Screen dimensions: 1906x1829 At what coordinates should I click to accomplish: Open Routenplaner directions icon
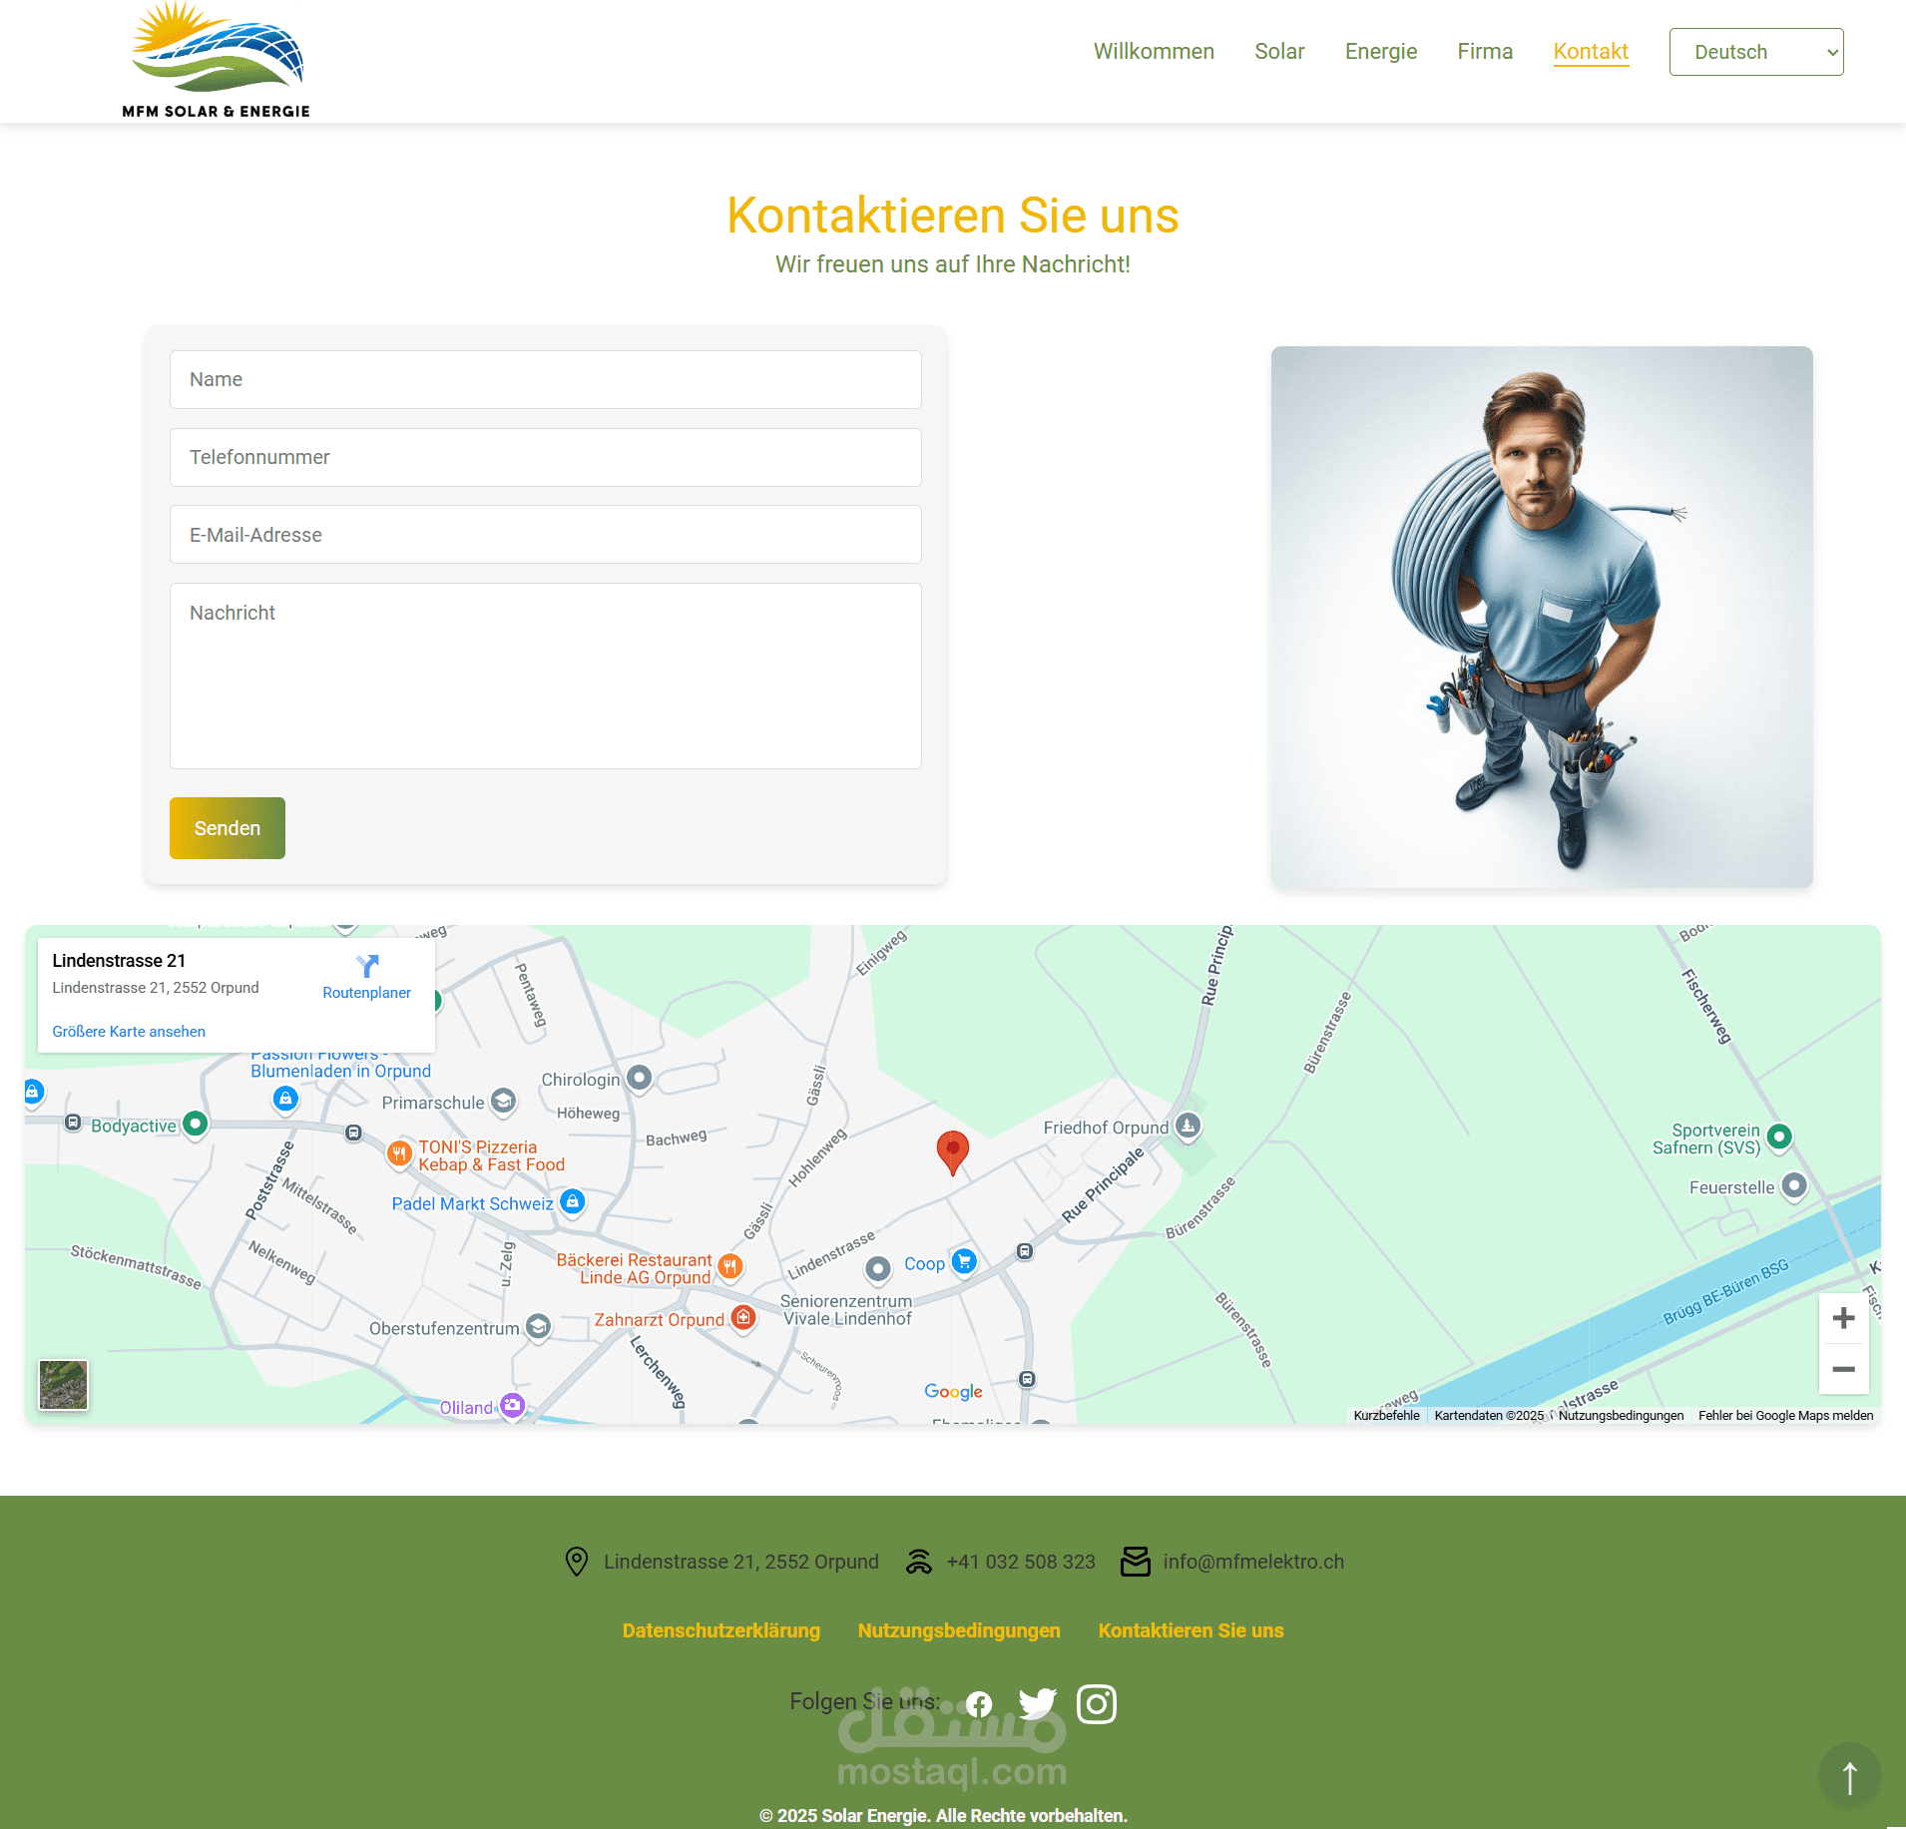pos(367,965)
